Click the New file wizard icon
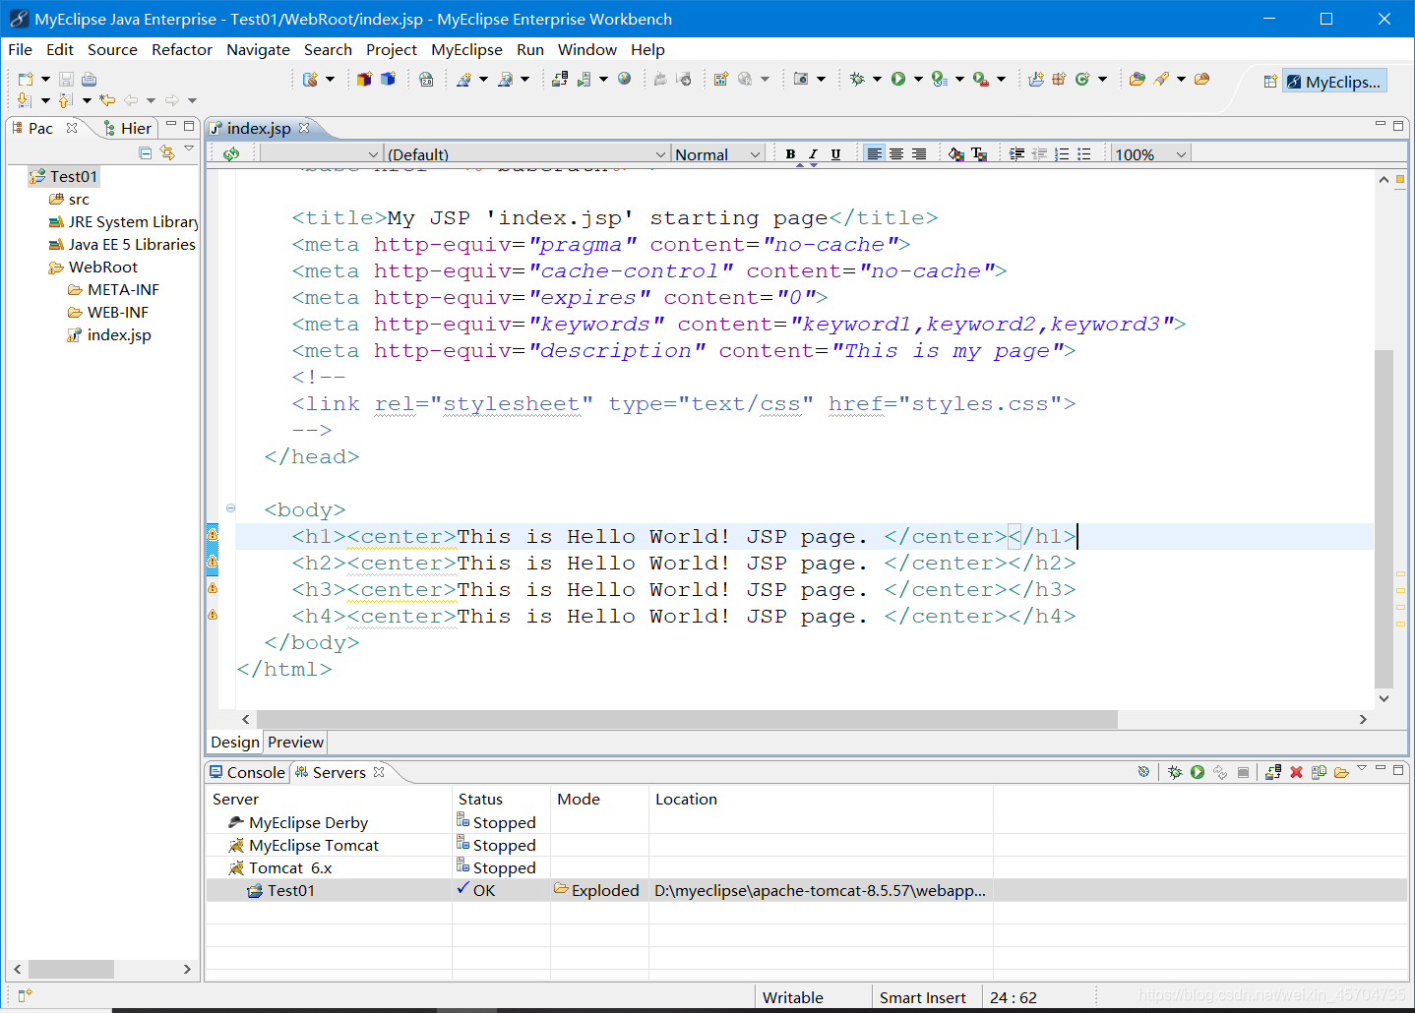1415x1013 pixels. (x=26, y=79)
